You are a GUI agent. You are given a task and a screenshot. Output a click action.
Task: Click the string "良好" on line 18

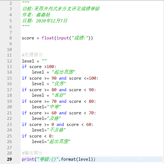[59, 95]
